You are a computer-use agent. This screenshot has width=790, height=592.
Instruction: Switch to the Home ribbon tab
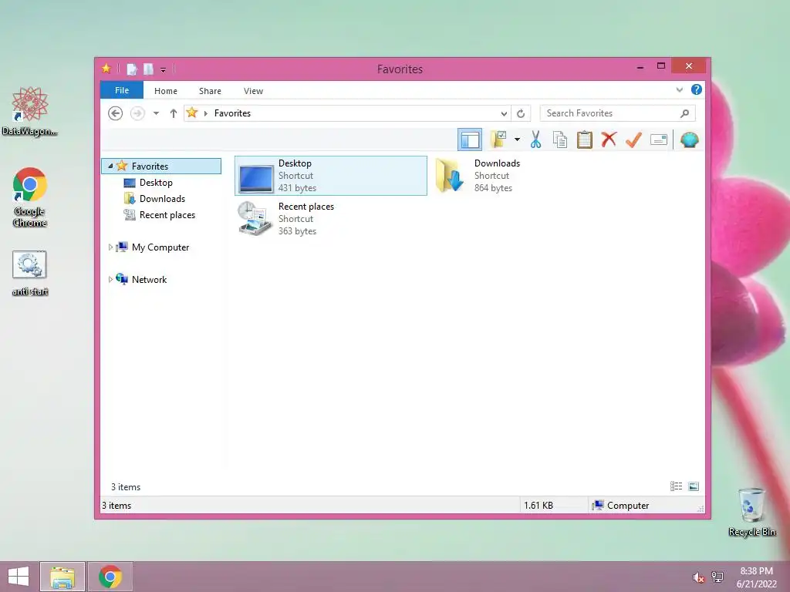(166, 91)
